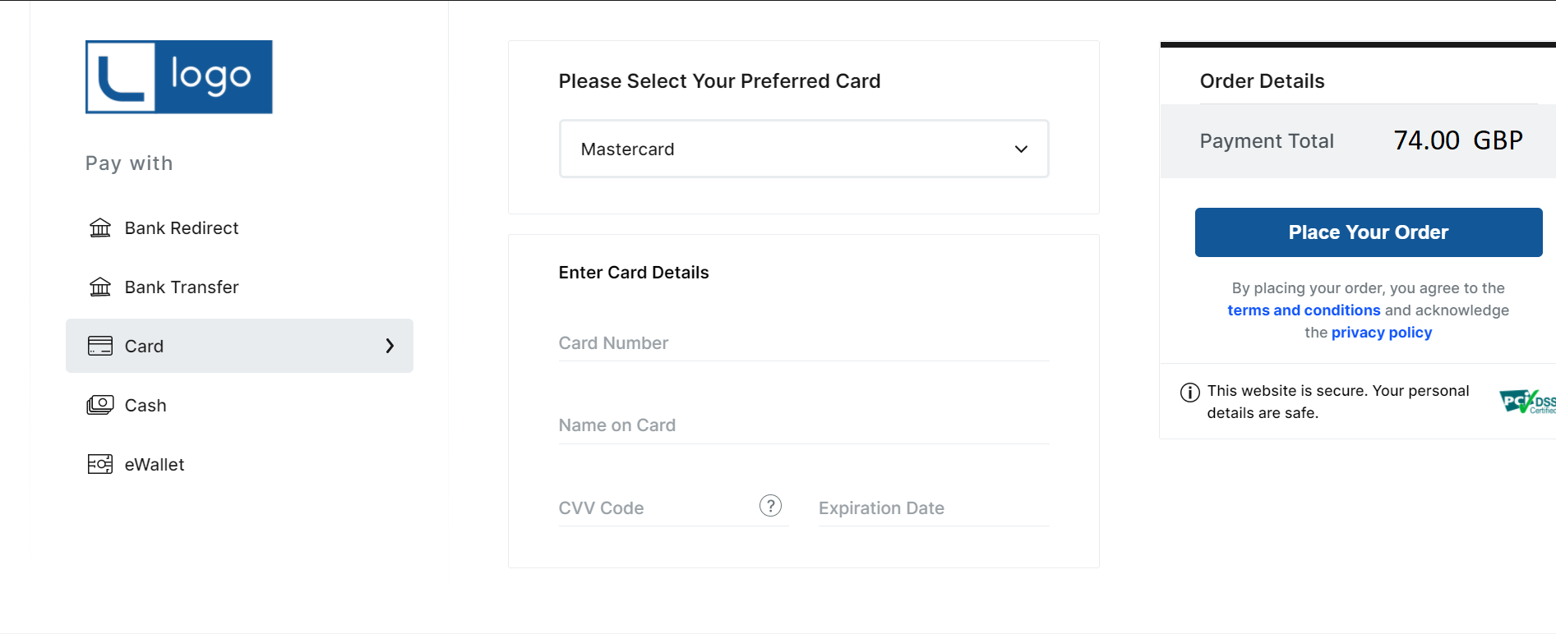Focus the Card Number field
The width and height of the screenshot is (1556, 634).
[803, 343]
